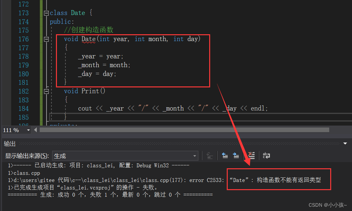The height and width of the screenshot is (211, 352).
Task: Click the underlined Date identifier on line 176
Action: click(88, 39)
